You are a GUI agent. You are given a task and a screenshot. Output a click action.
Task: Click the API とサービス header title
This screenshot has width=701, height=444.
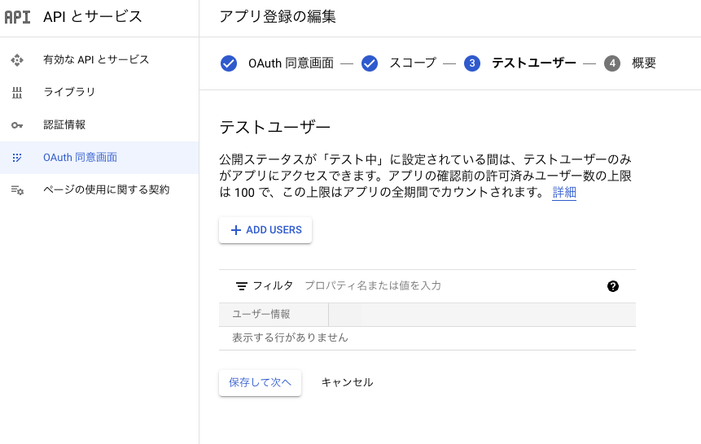tap(93, 17)
